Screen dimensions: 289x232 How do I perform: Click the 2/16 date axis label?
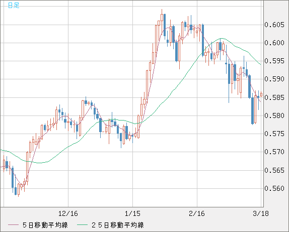pyautogui.click(x=197, y=213)
